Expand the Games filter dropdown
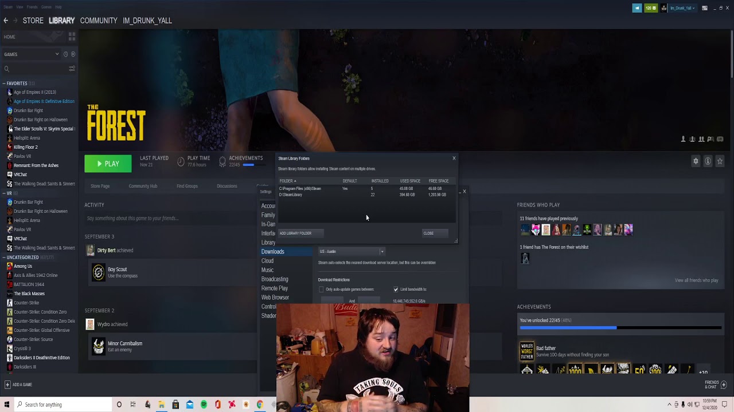The image size is (734, 412). point(32,54)
